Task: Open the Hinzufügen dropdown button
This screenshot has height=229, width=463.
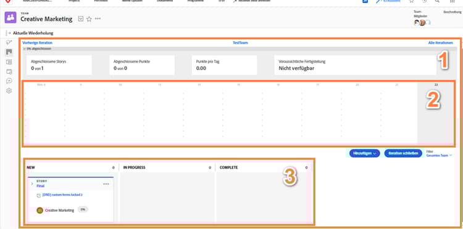Action: coord(364,153)
